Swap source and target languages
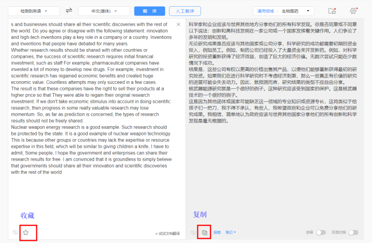The height and width of the screenshot is (243, 372). click(69, 11)
